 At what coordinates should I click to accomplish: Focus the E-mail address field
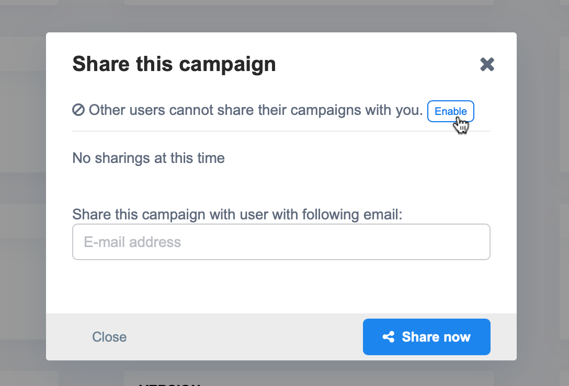(x=281, y=242)
